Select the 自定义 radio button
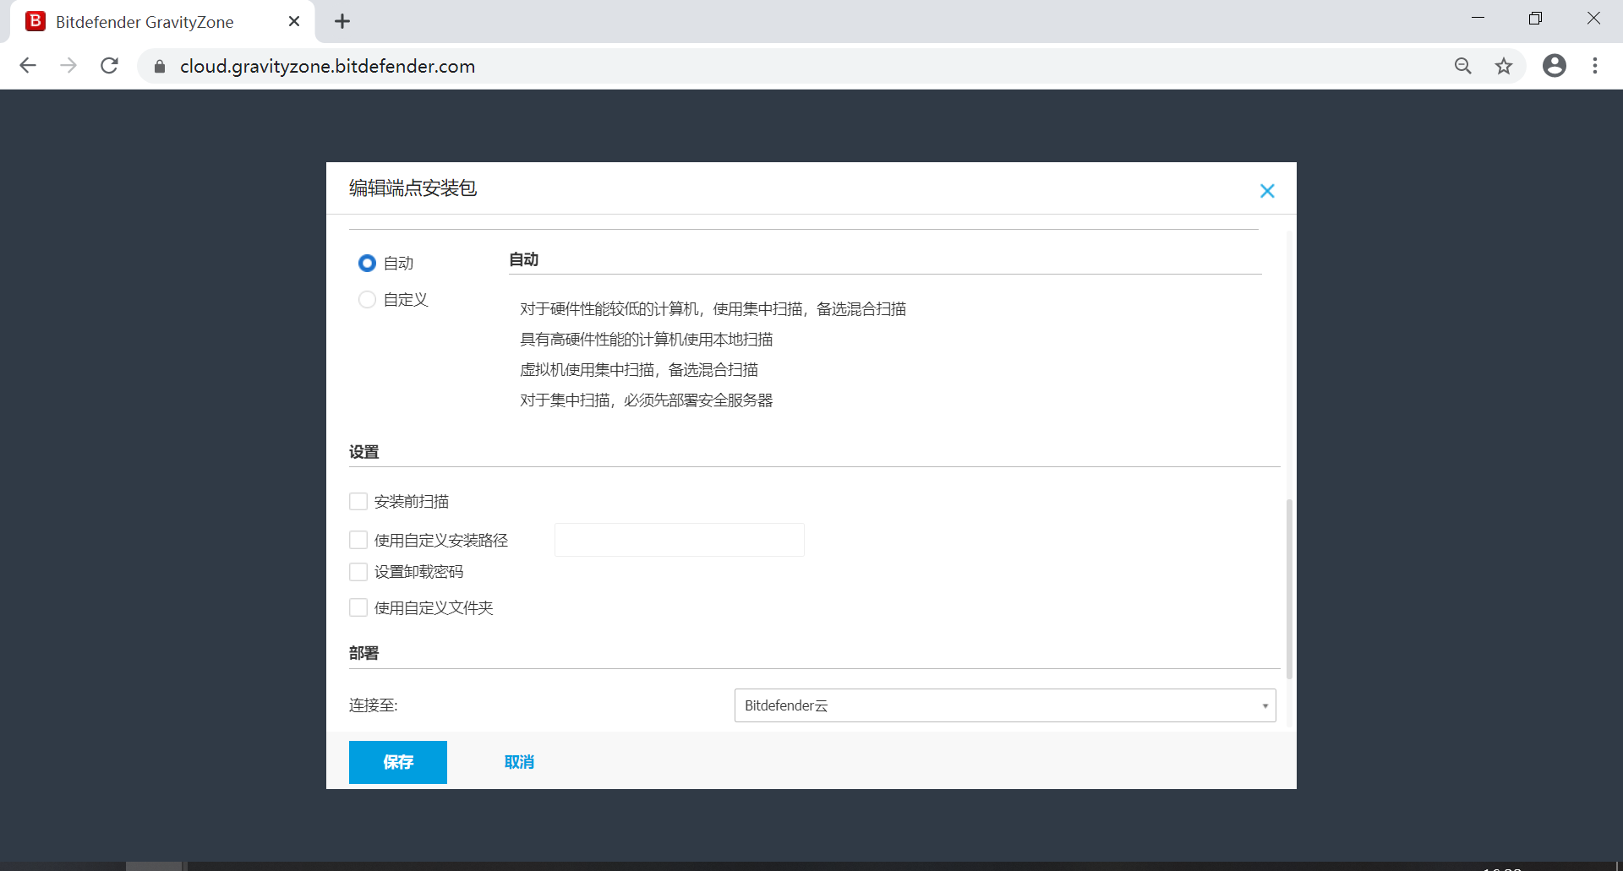The image size is (1623, 871). (x=367, y=300)
